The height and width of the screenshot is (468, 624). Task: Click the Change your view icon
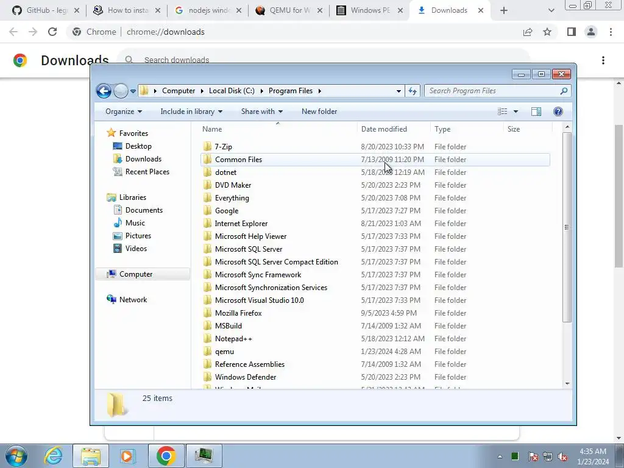click(502, 112)
